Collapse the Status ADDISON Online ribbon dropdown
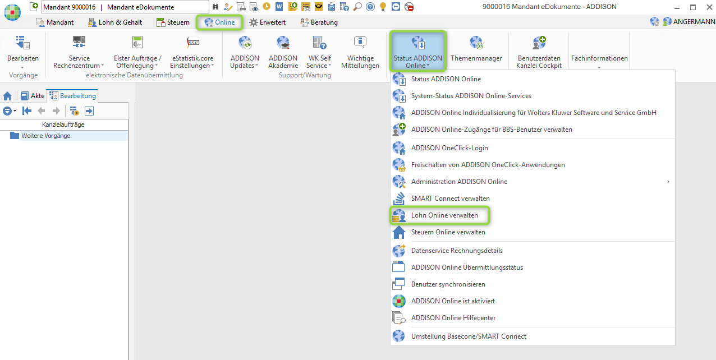 tap(417, 51)
